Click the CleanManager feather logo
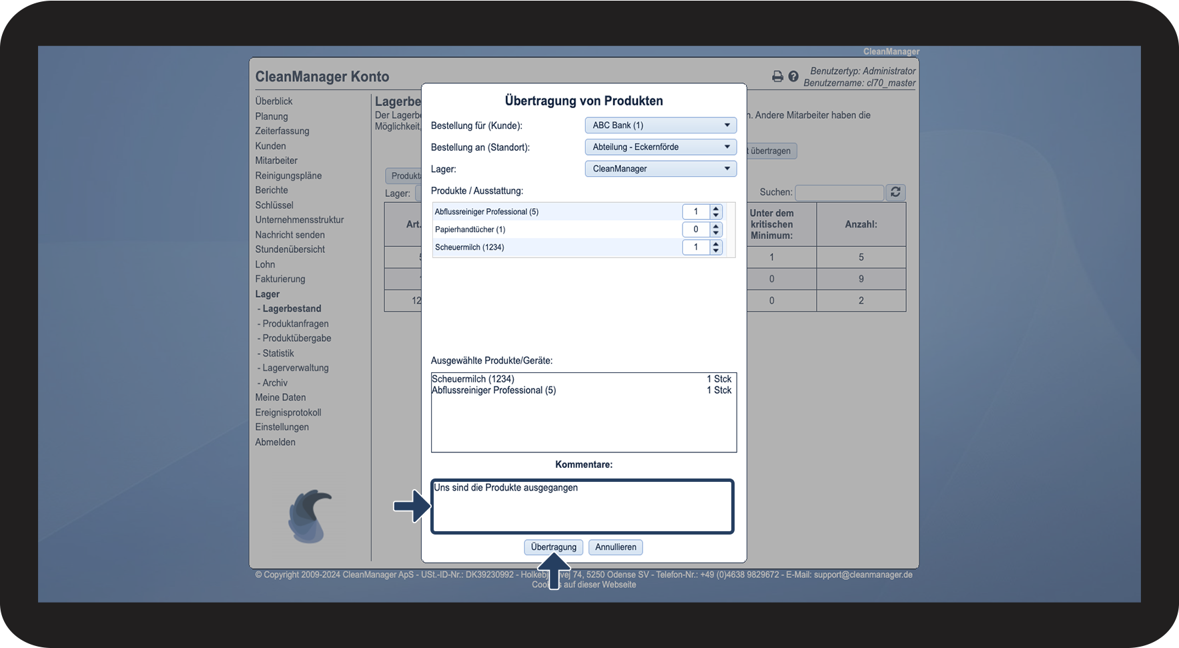The width and height of the screenshot is (1179, 648). click(x=310, y=517)
